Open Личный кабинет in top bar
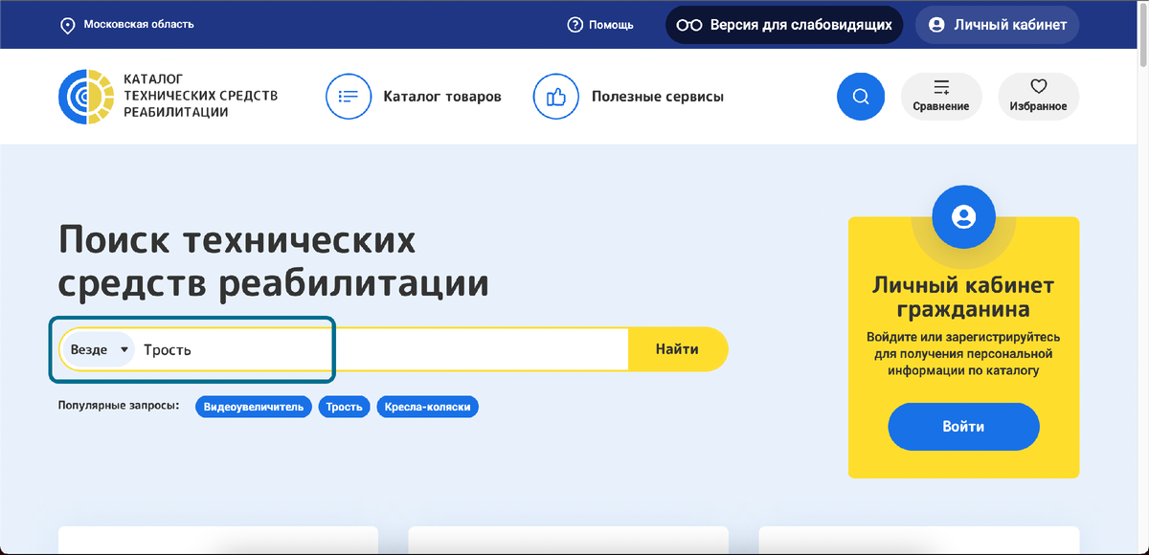This screenshot has width=1149, height=555. 997,25
